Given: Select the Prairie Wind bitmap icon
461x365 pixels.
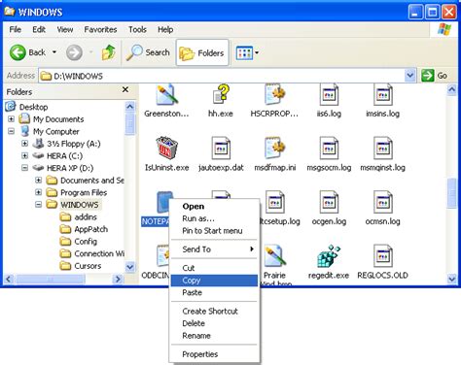Looking at the screenshot, I should pyautogui.click(x=275, y=255).
